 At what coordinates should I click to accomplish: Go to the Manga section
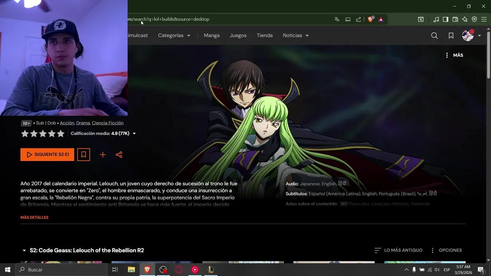[x=212, y=35]
